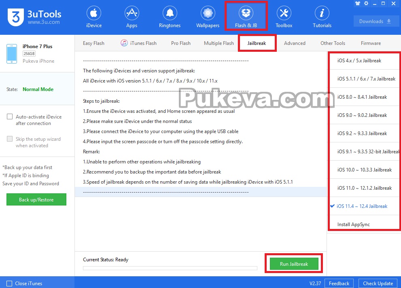This screenshot has width=401, height=288.
Task: Toggle Skip the setup wizard checkbox
Action: [10, 139]
